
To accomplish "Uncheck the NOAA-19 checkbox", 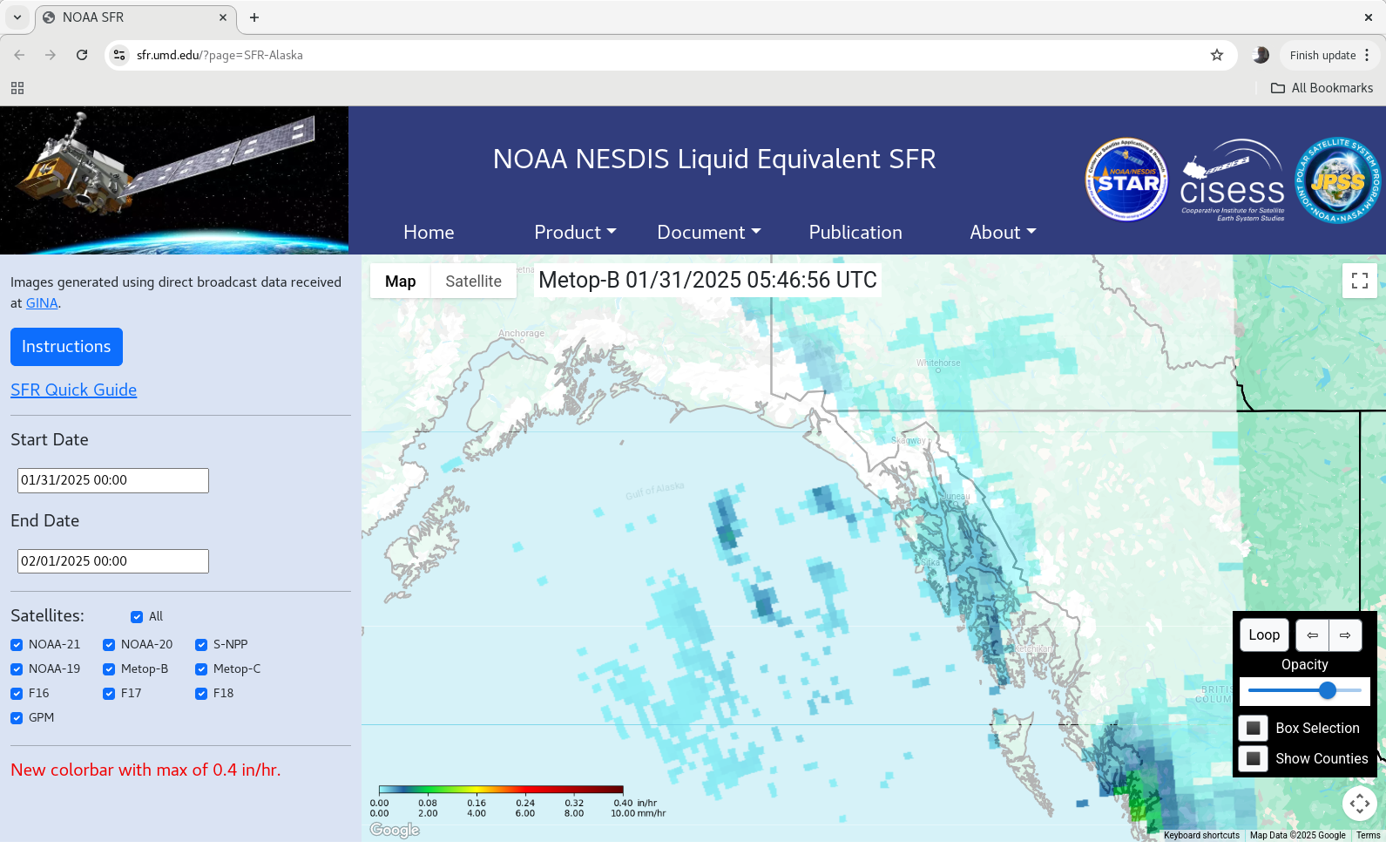I will [17, 669].
